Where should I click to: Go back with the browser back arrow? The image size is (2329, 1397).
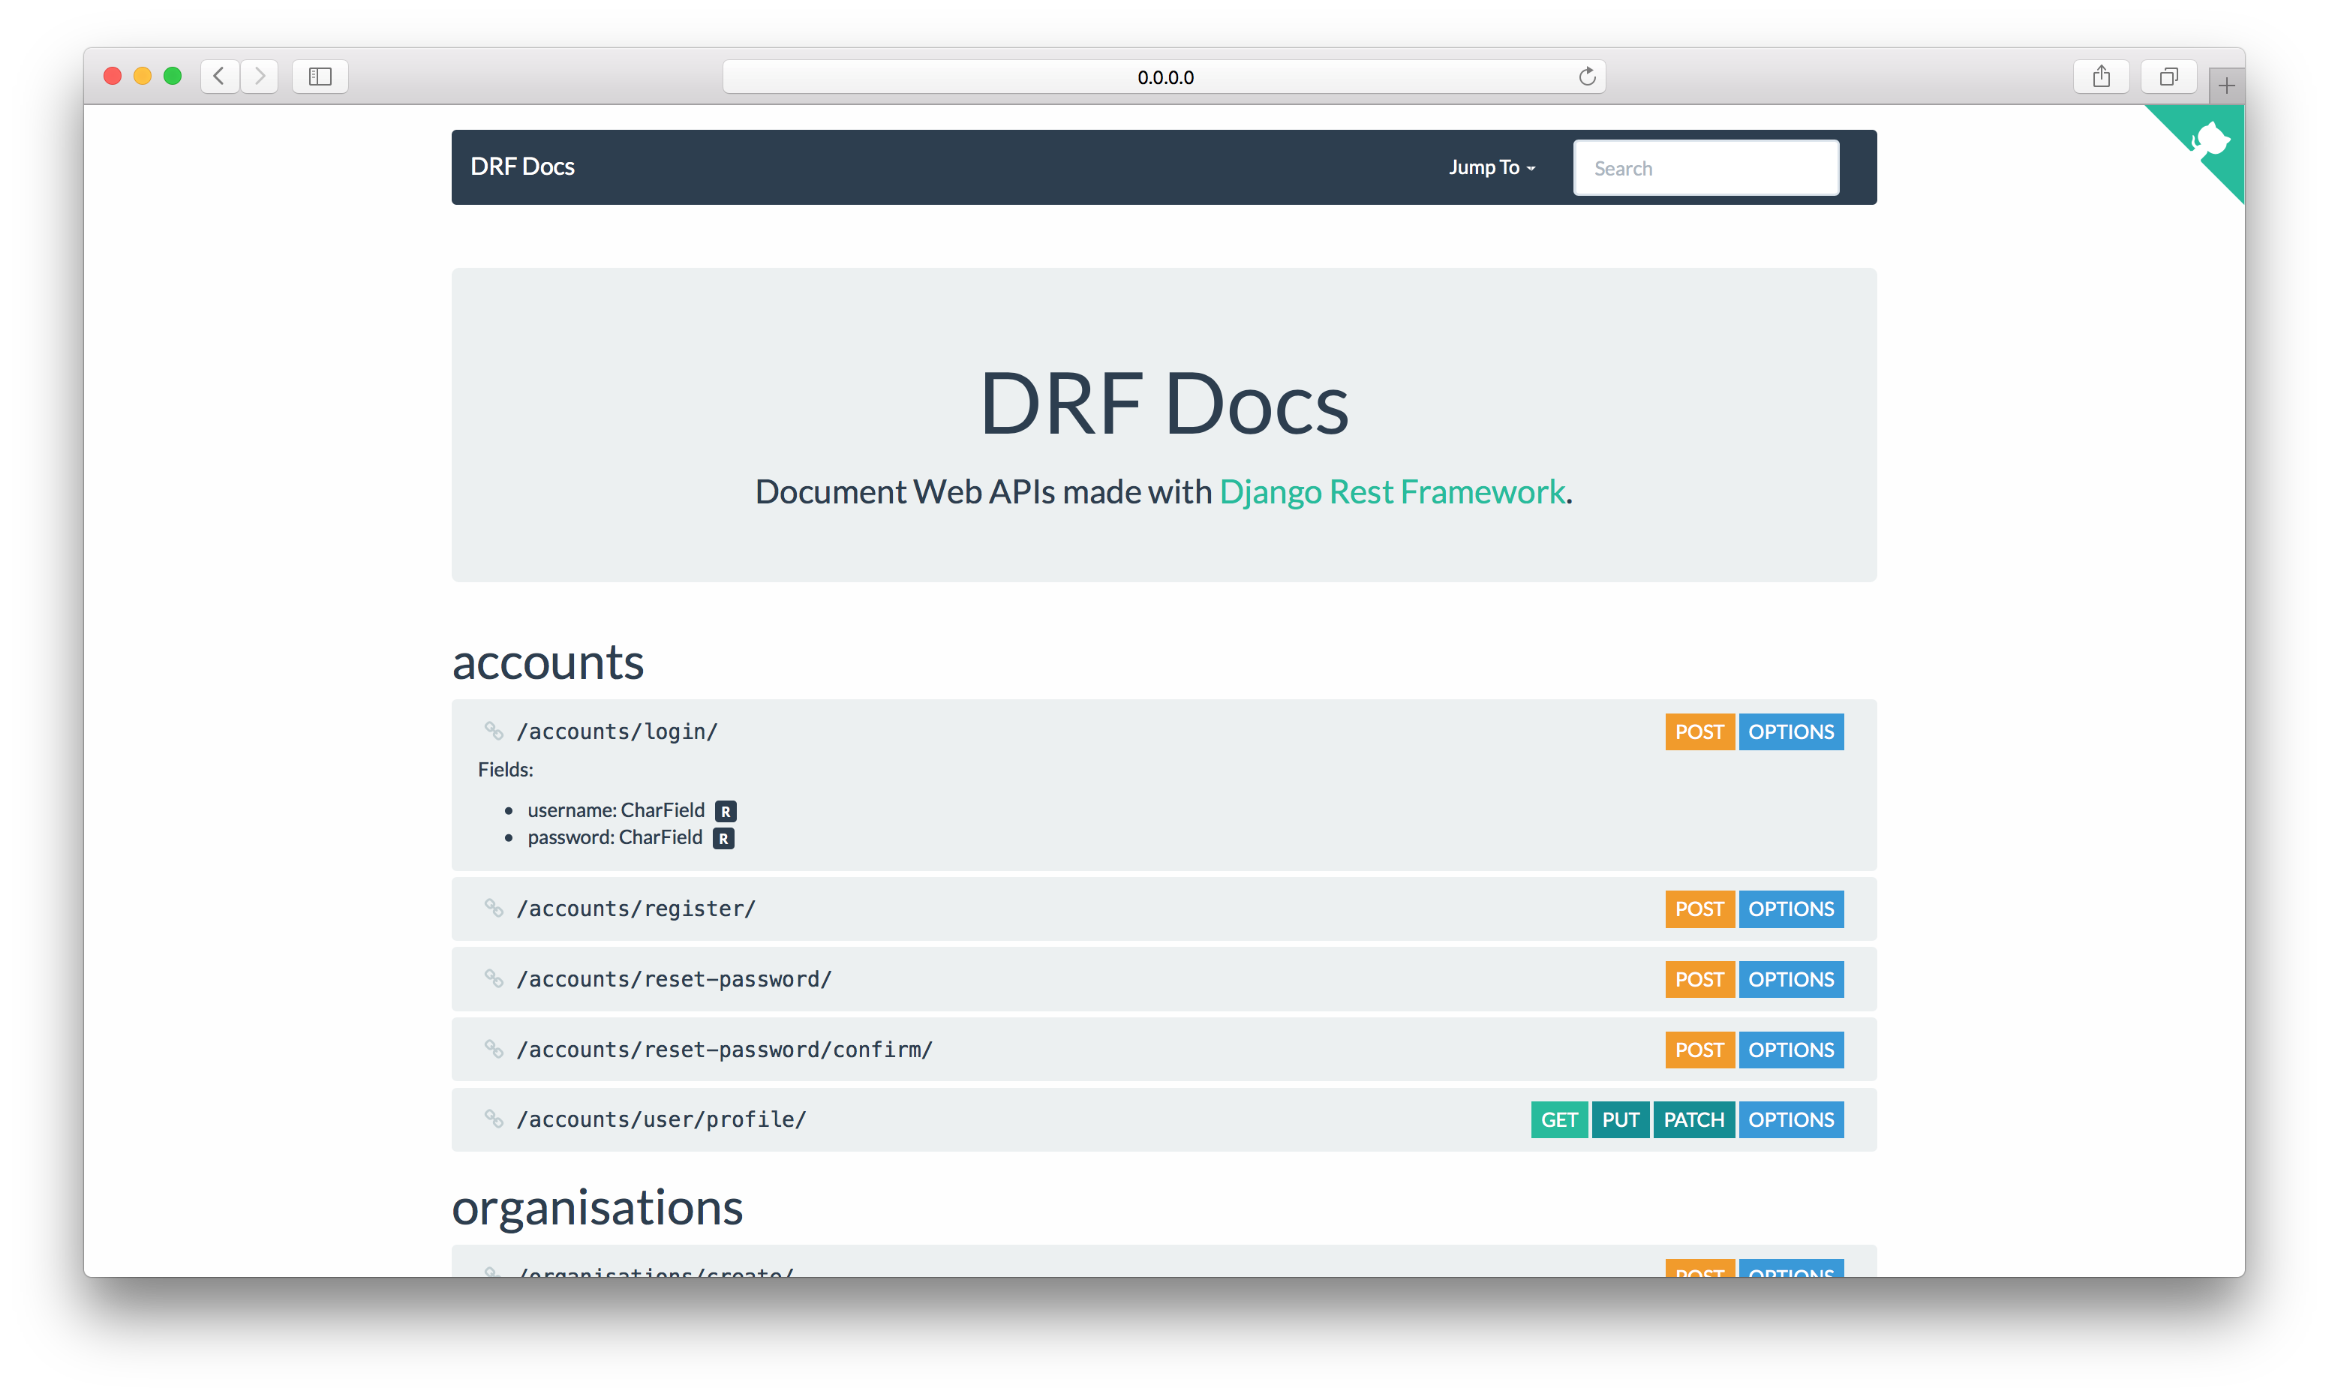[219, 77]
